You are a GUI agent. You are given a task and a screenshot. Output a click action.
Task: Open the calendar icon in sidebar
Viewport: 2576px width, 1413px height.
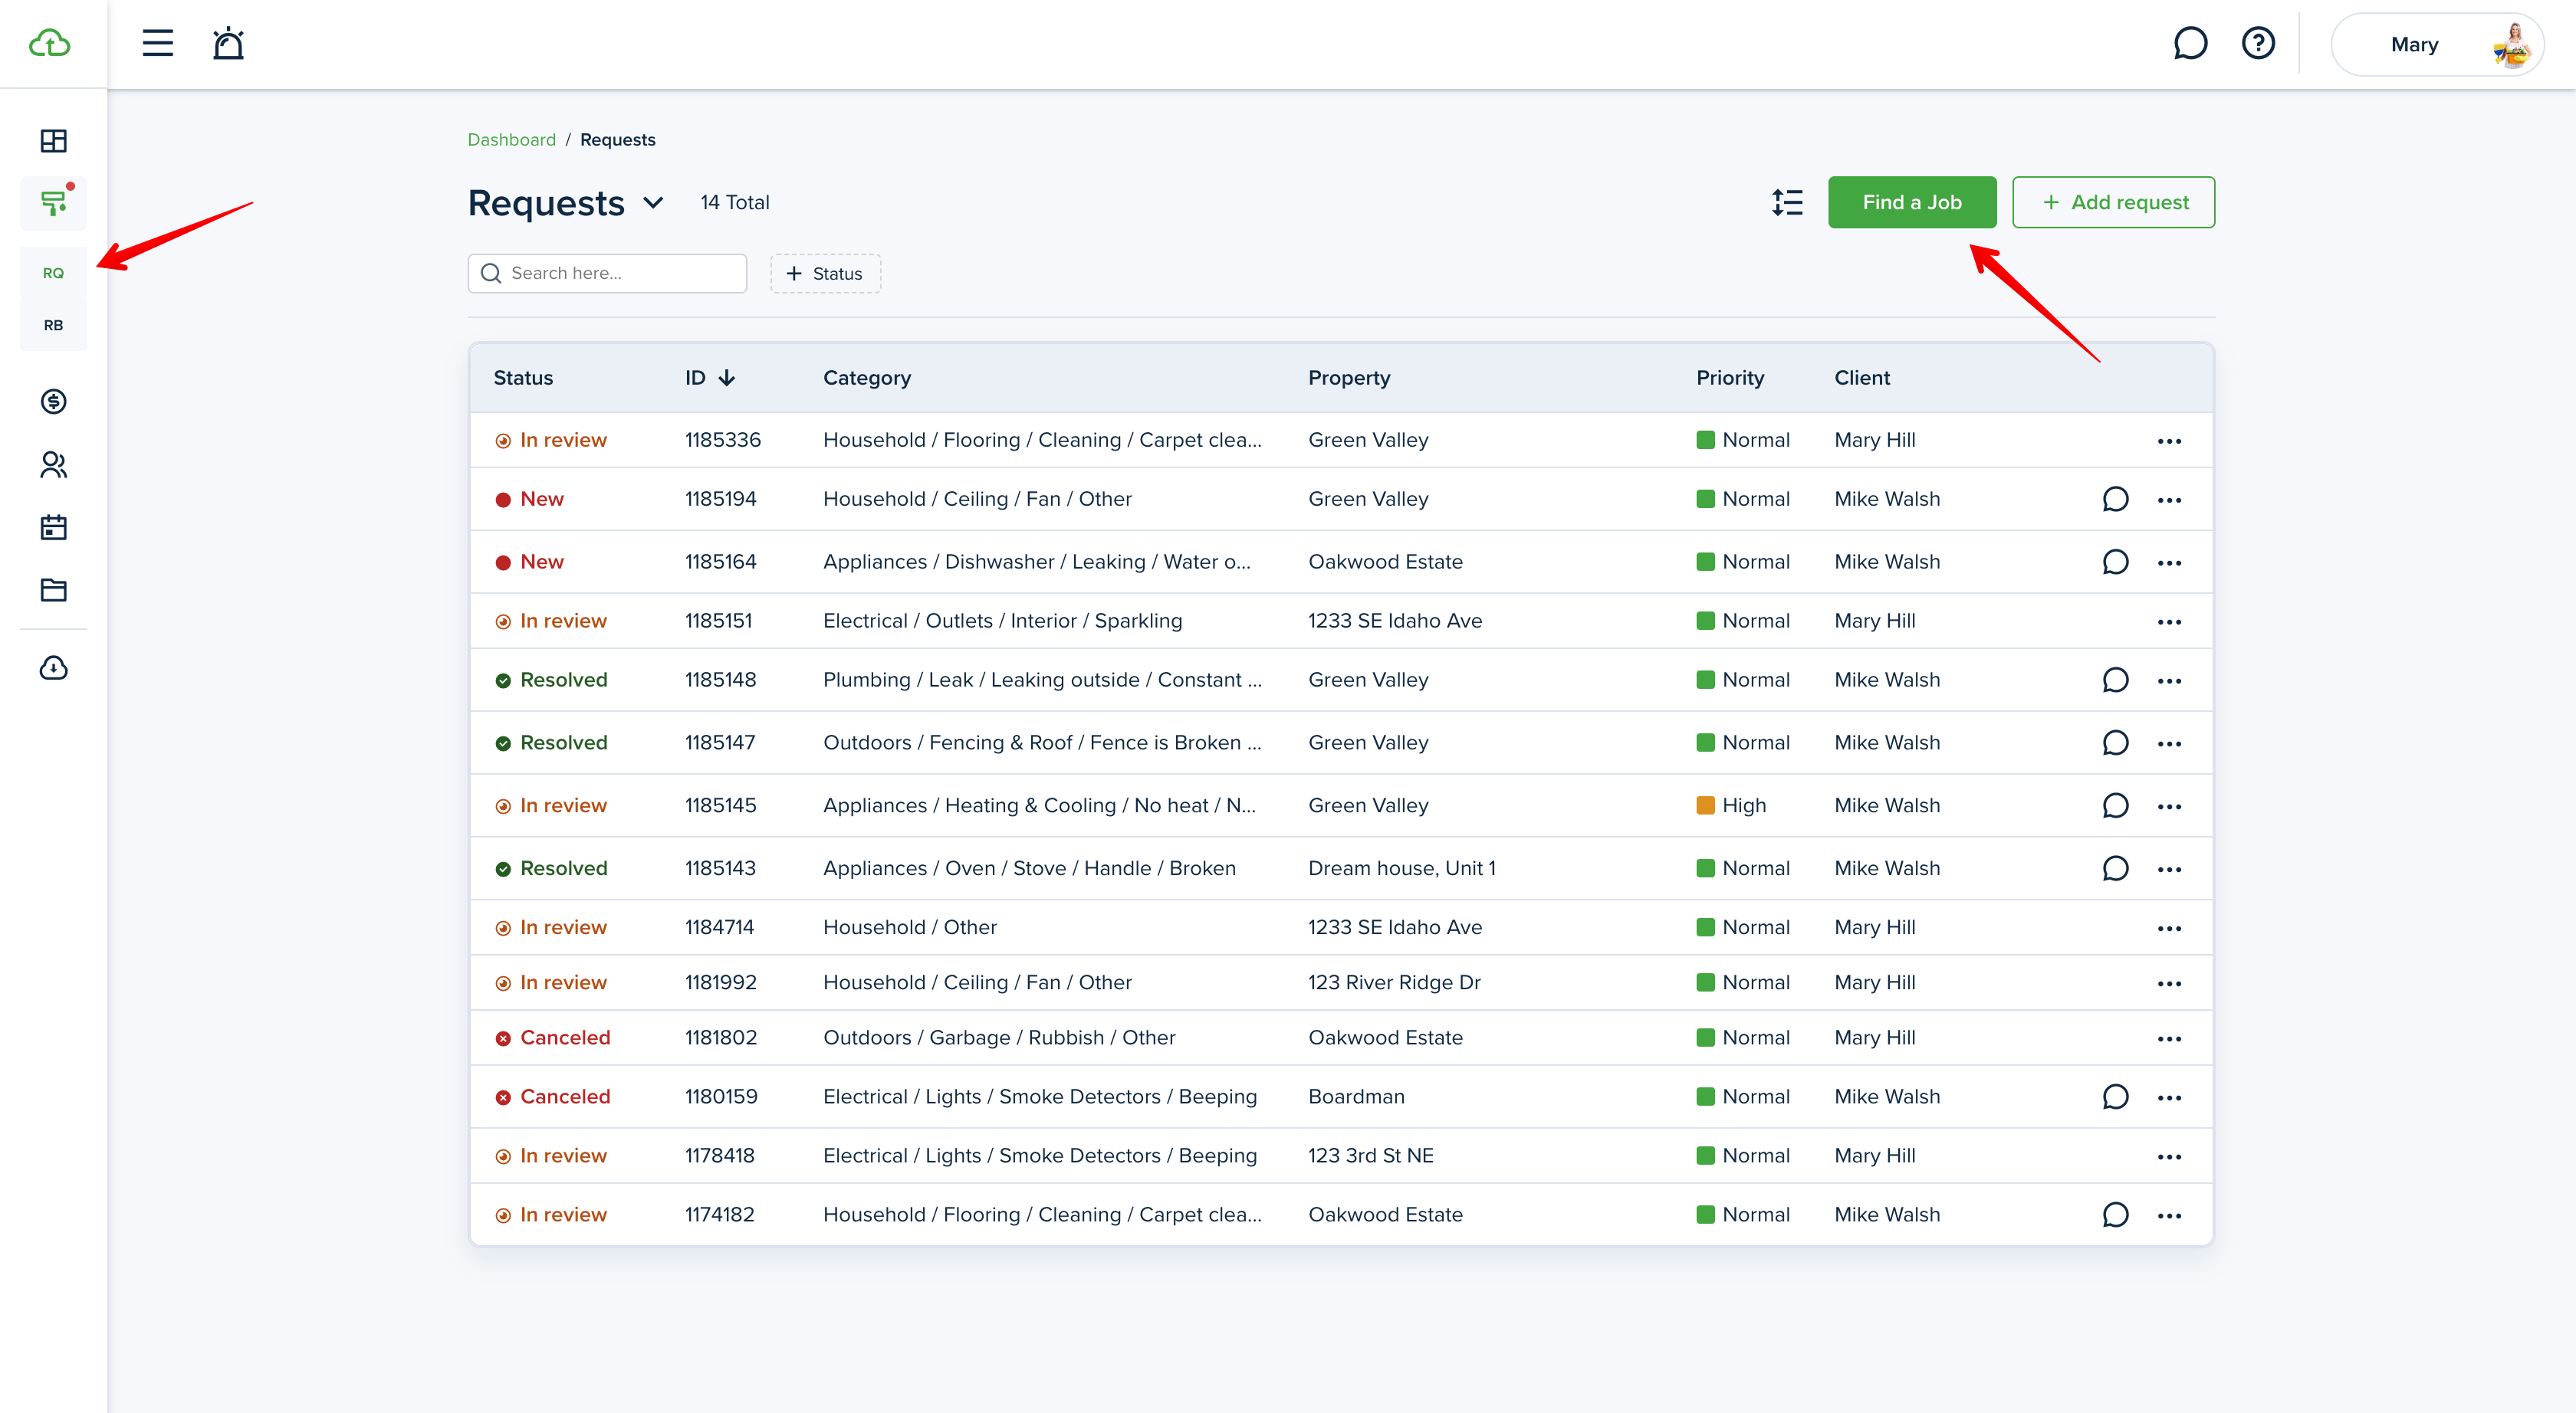click(53, 528)
